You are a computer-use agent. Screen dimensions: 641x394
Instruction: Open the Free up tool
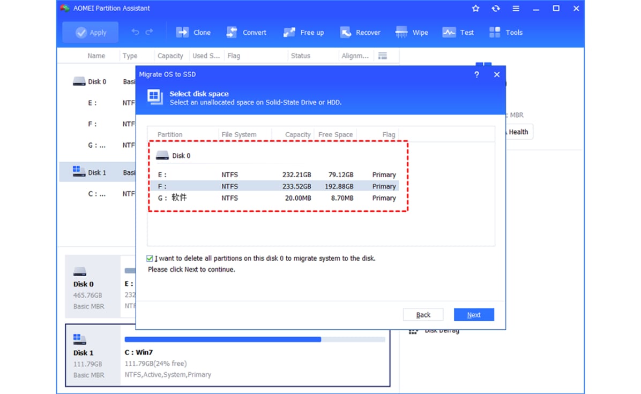point(303,32)
